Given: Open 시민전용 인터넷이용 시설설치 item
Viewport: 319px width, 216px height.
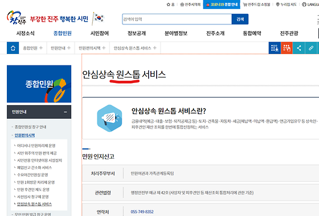Looking at the screenshot, I should (x=39, y=160).
